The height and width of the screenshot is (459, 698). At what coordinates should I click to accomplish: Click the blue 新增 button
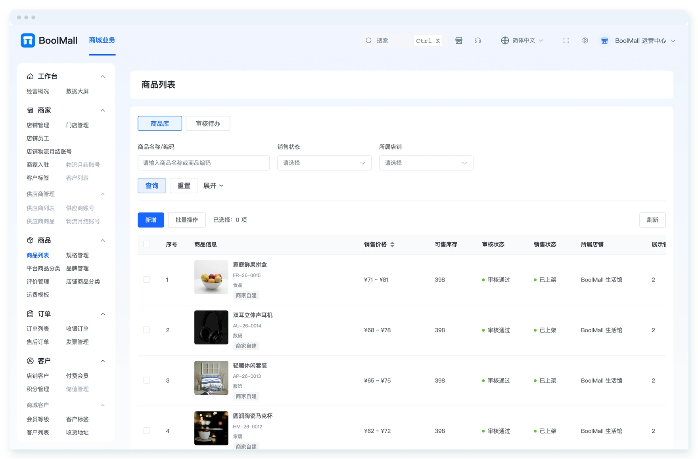[x=151, y=220]
